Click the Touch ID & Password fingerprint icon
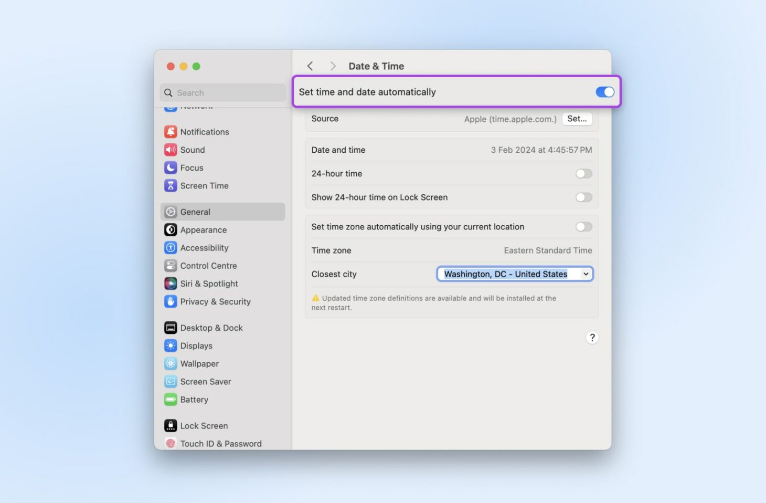 (171, 443)
